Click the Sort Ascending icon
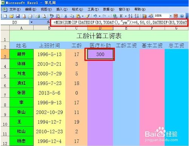The height and width of the screenshot is (146, 189). (x=130, y=16)
